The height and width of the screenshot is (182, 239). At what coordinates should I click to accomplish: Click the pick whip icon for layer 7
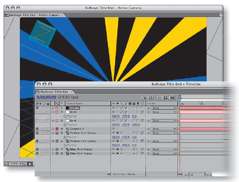149,149
